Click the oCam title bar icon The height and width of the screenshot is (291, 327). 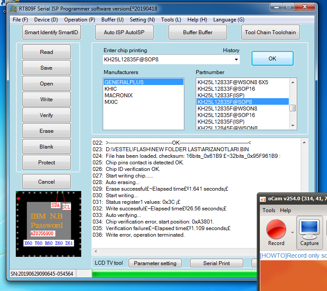pyautogui.click(x=262, y=199)
